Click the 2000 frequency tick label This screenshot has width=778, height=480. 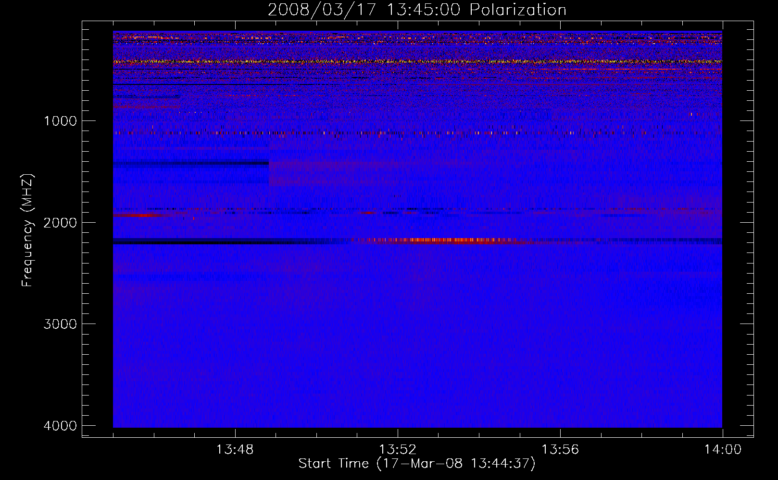tap(60, 222)
